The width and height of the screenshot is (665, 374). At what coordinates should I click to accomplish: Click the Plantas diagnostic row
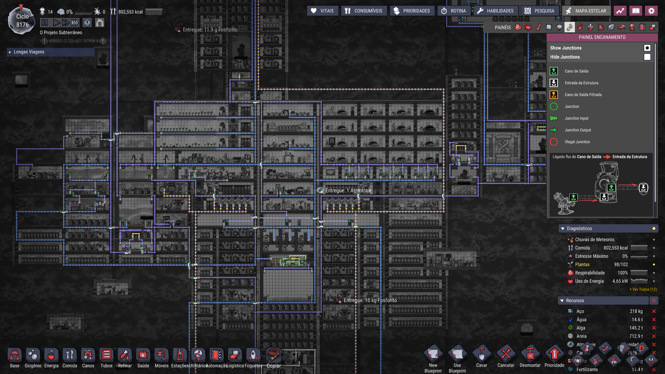[x=611, y=264]
